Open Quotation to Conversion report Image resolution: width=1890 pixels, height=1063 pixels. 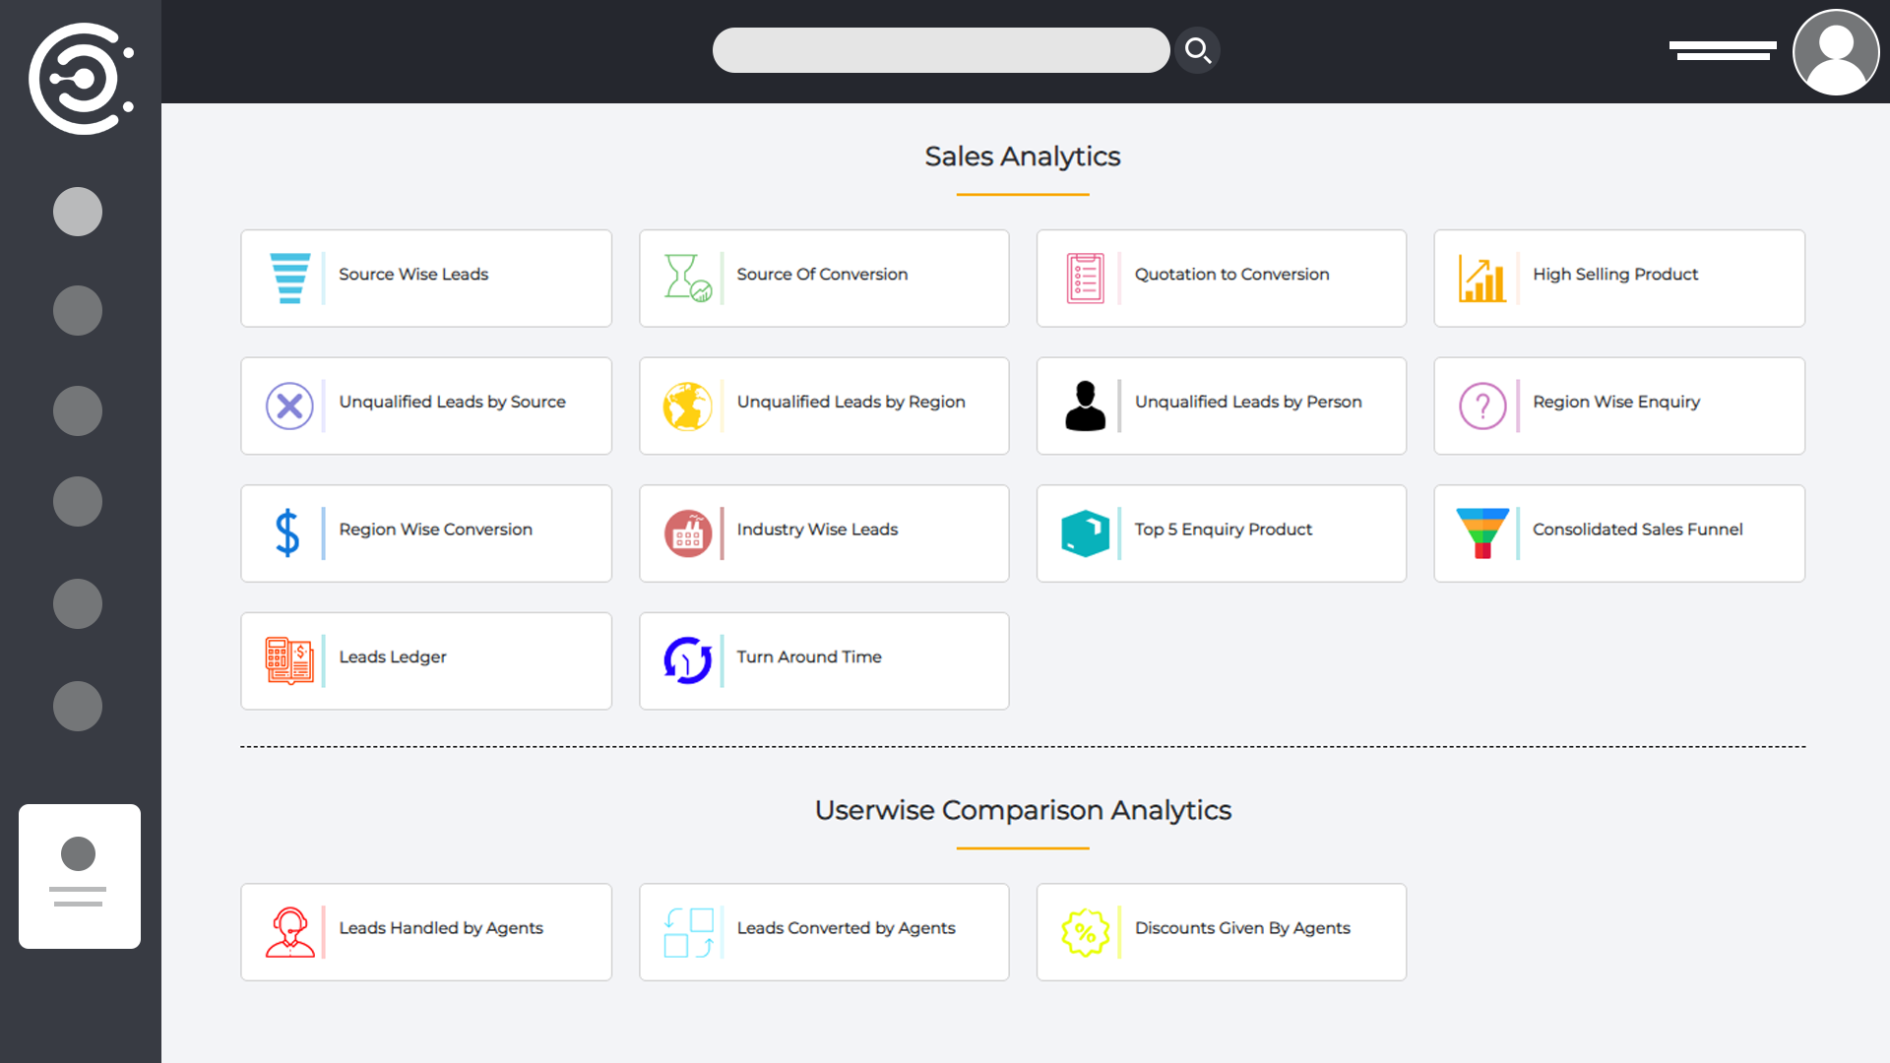click(1222, 279)
